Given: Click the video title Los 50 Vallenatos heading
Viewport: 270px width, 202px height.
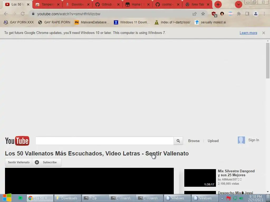Looking at the screenshot, I should click(97, 153).
